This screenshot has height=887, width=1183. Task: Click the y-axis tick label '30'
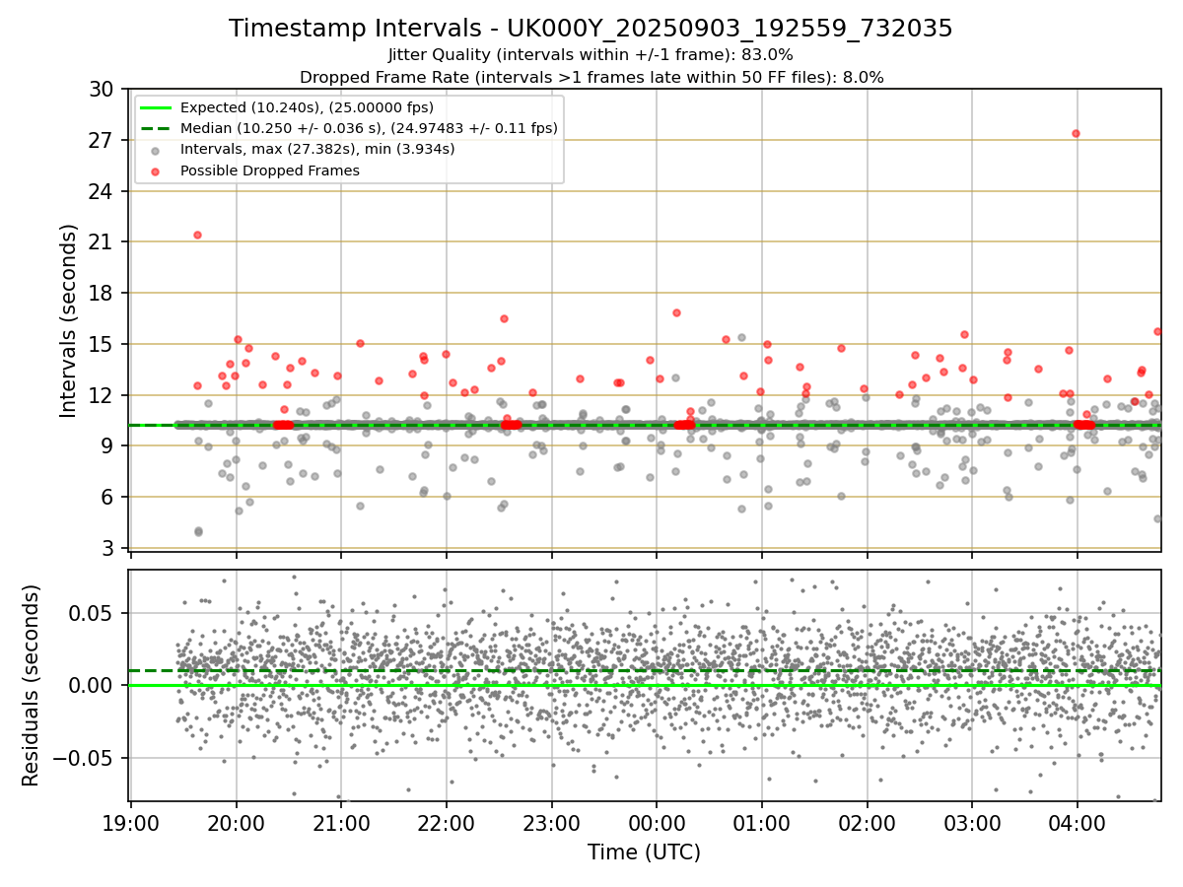102,89
